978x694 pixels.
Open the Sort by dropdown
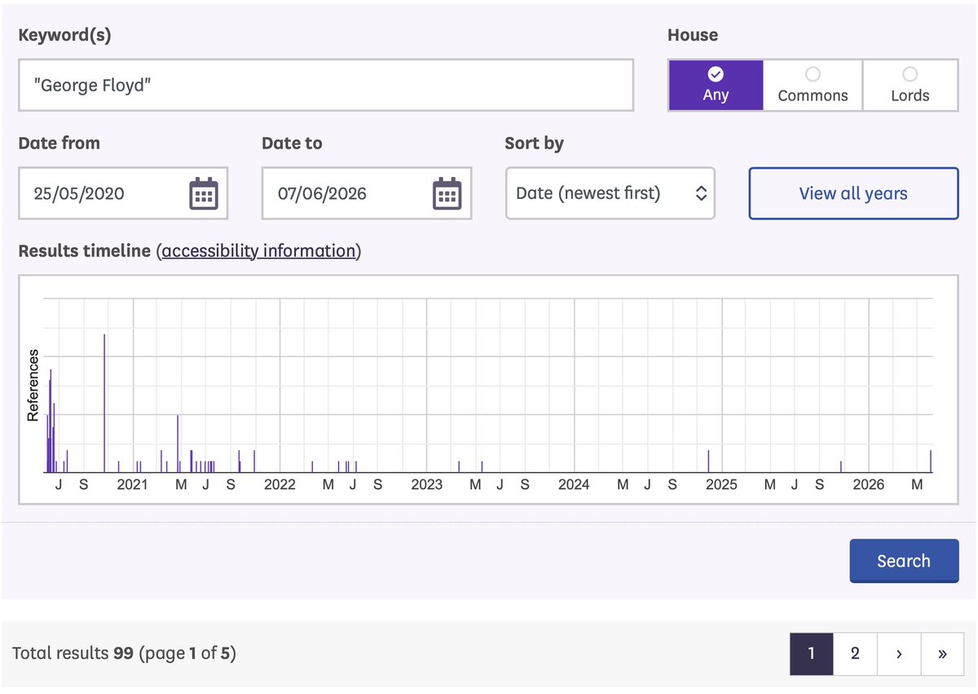tap(610, 193)
